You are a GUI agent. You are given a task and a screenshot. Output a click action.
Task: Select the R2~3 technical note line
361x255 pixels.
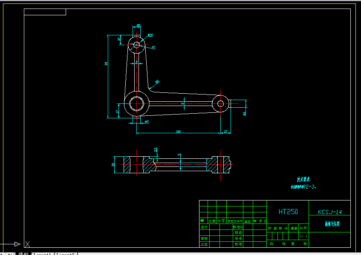pyautogui.click(x=303, y=187)
